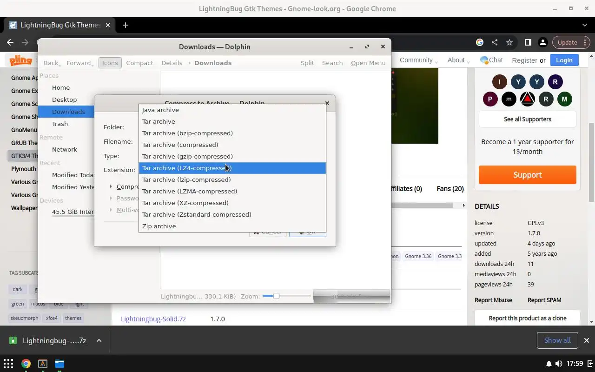Go Back in Dolphin toolbar
The width and height of the screenshot is (595, 372).
click(x=52, y=63)
